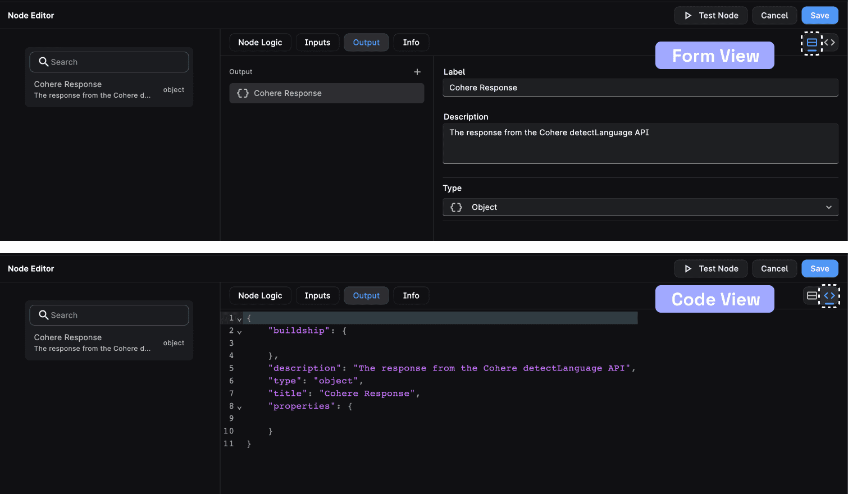
Task: Switch to form view icon in top editor
Action: (811, 43)
